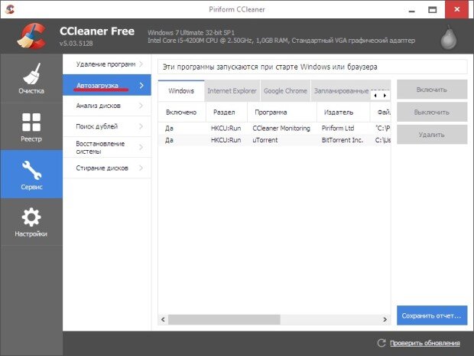
Task: Click left arrow of horizontal scrollbar
Action: click(164, 319)
